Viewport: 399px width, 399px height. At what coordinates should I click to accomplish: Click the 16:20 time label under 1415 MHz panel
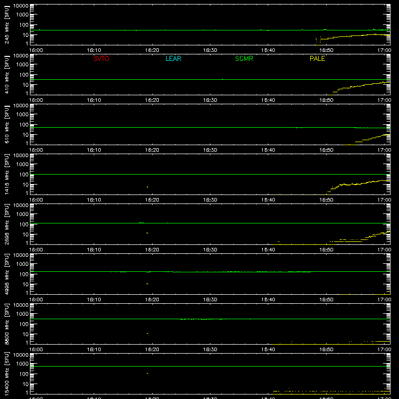[152, 200]
